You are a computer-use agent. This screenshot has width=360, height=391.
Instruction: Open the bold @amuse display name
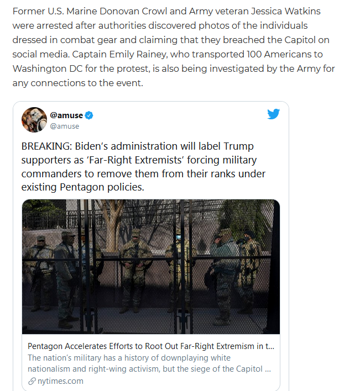pyautogui.click(x=66, y=115)
